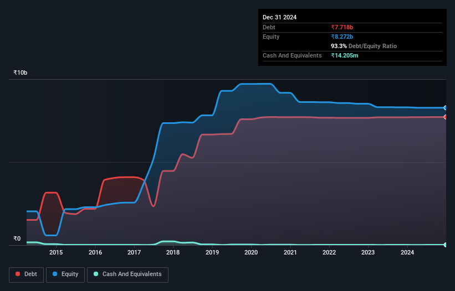Click the ₹0 y-axis label
Image resolution: width=455 pixels, height=291 pixels.
(17, 238)
